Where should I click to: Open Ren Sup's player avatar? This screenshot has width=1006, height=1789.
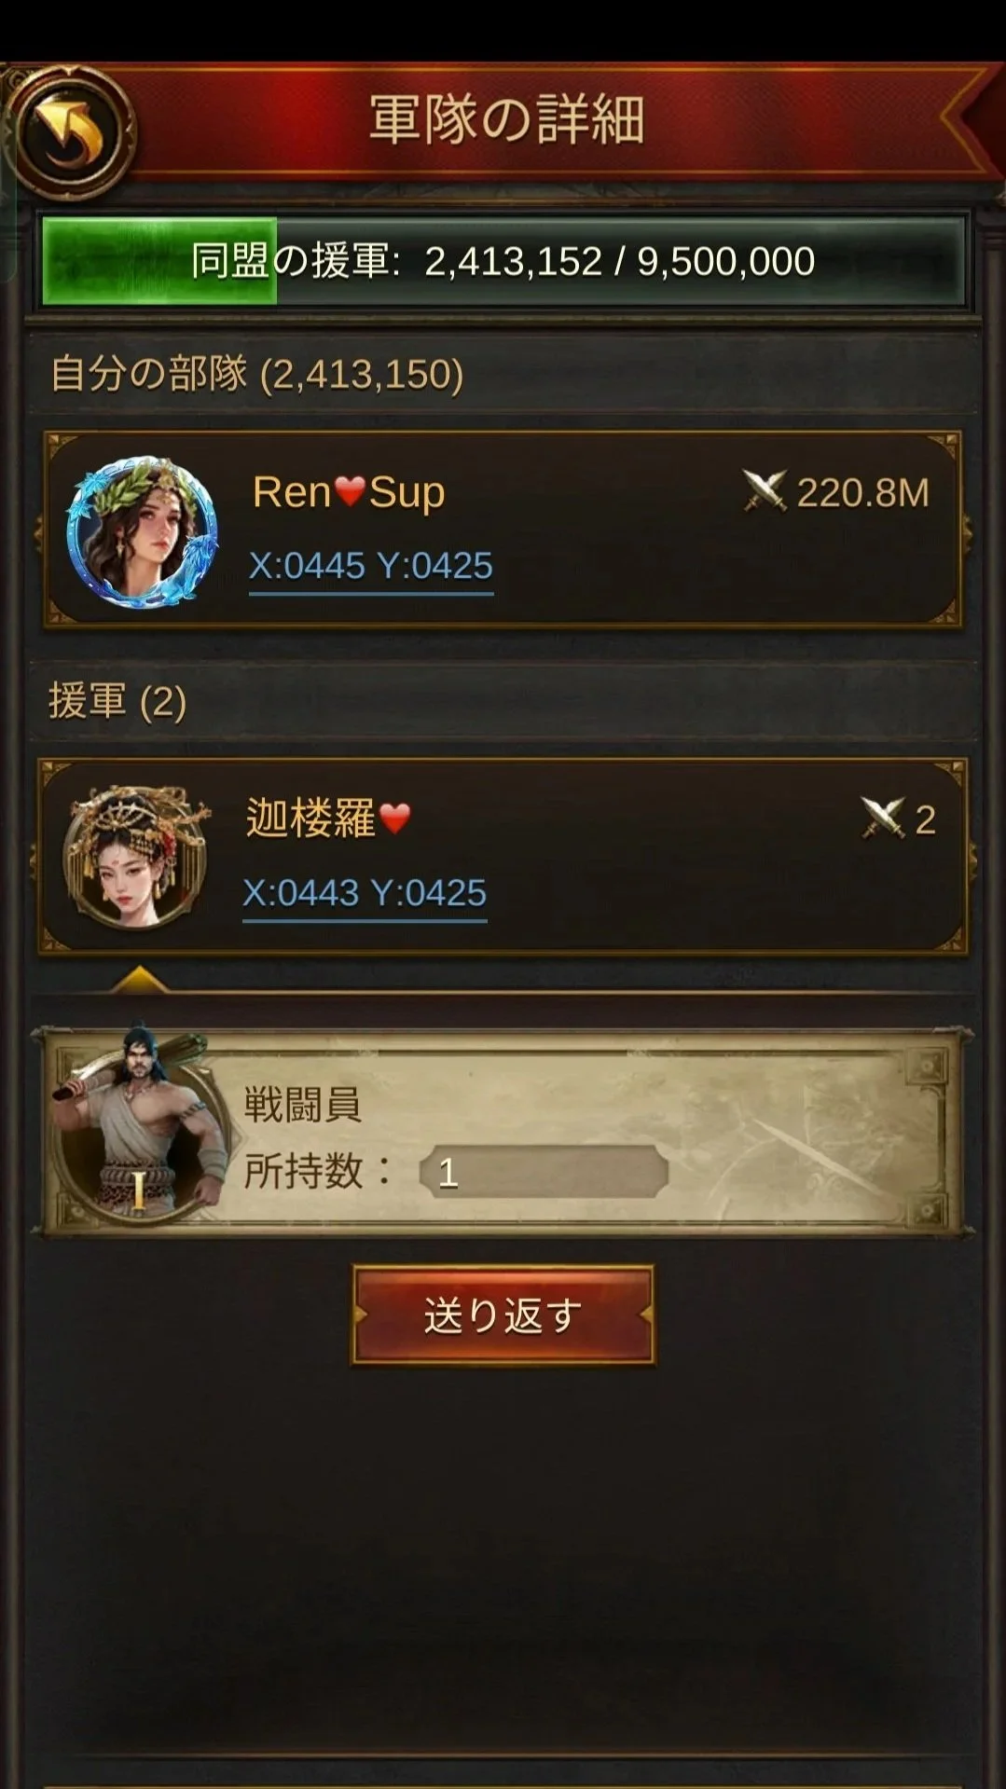[142, 531]
